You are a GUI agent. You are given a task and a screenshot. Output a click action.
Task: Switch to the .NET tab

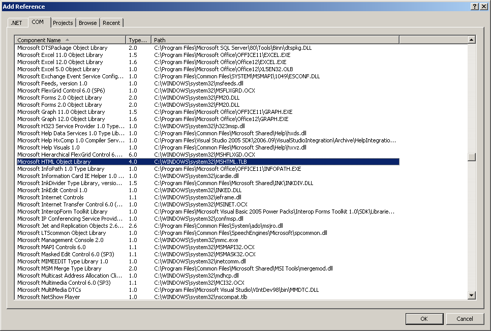pos(17,23)
